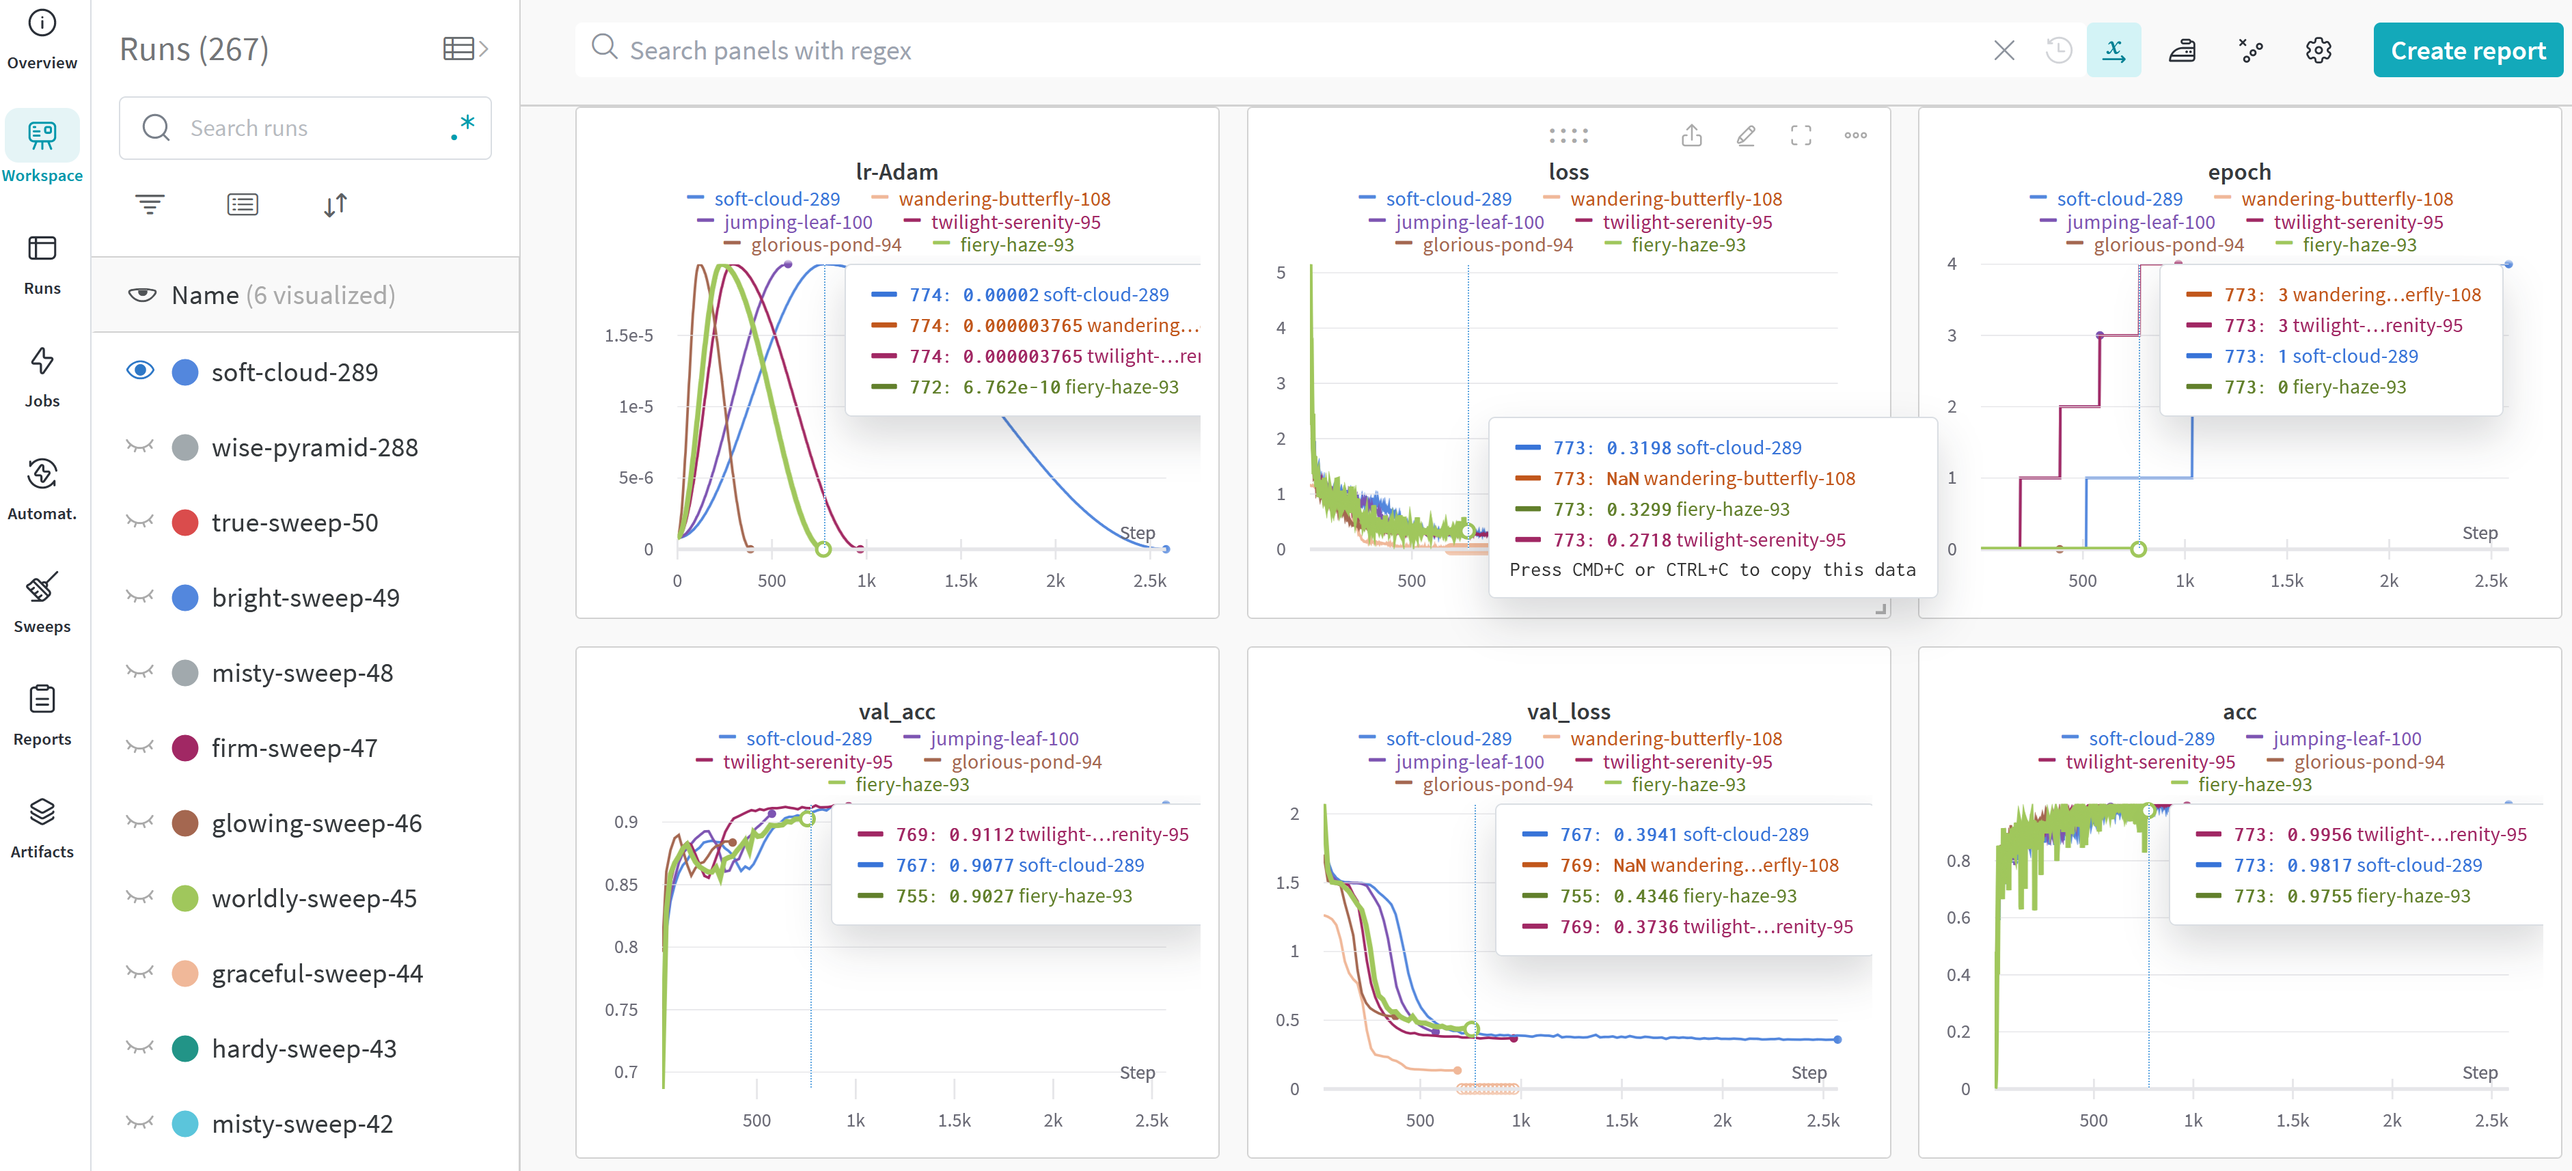The image size is (2572, 1171).
Task: Toggle visibility of true-sweep-50
Action: (141, 522)
